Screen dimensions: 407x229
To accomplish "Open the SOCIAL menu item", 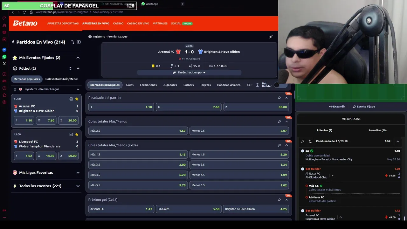I will click(x=176, y=24).
